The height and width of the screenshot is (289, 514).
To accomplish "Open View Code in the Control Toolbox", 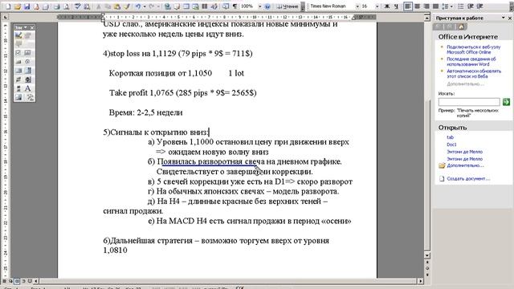I will click(18, 44).
